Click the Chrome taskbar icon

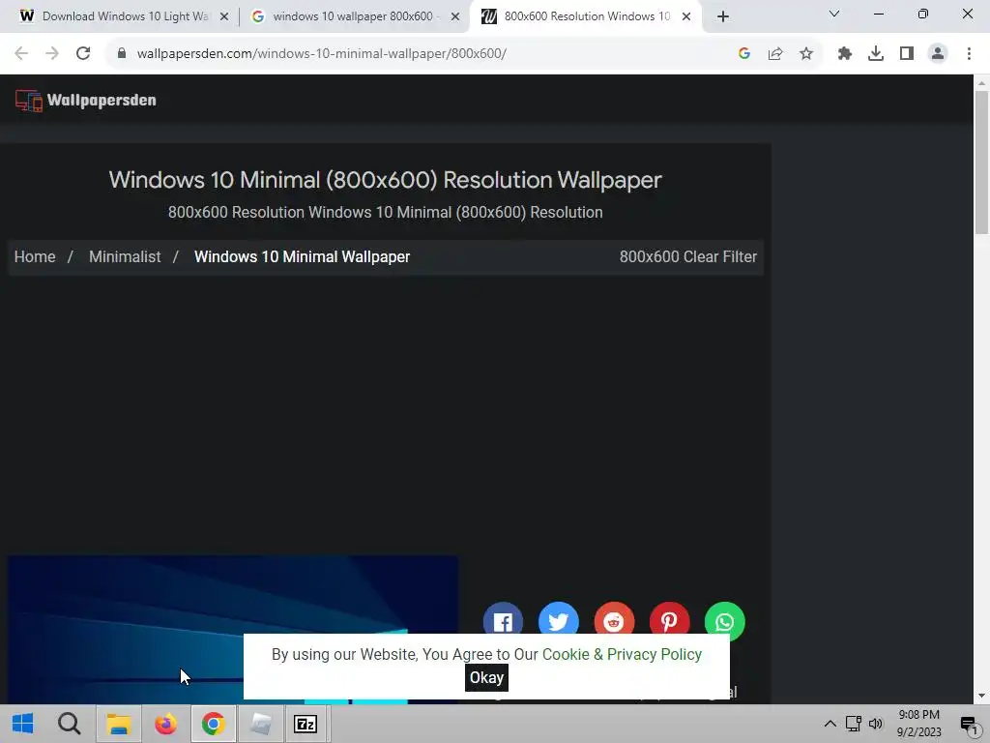point(214,724)
